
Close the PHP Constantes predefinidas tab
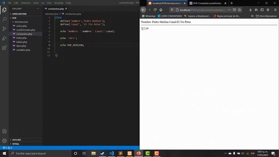point(225,3)
